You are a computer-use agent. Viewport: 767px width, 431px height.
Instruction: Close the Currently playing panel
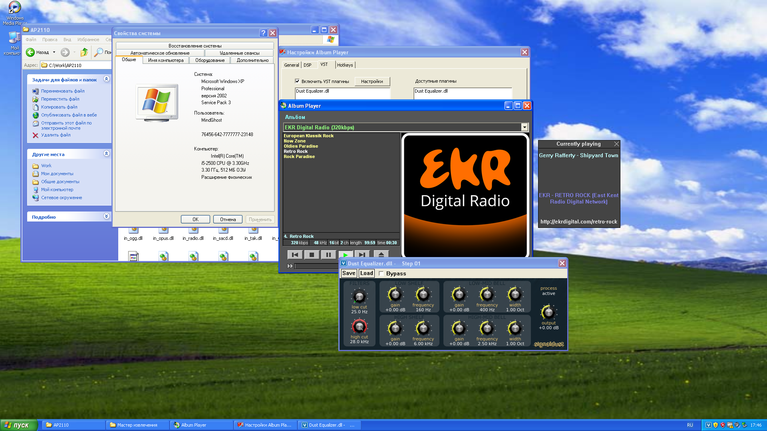pos(616,144)
